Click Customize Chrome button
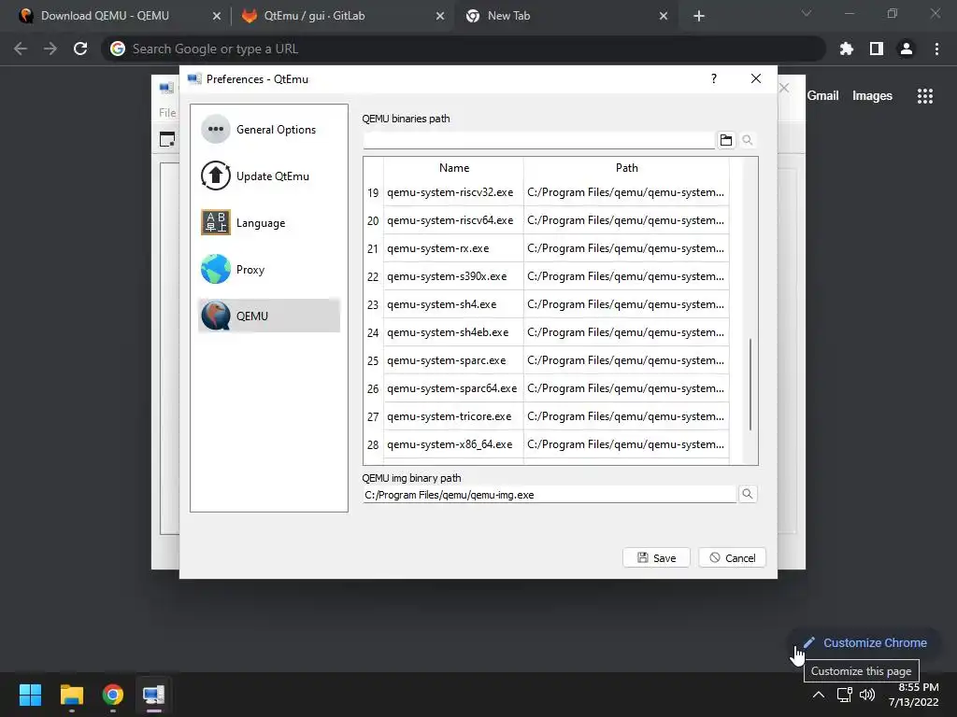957x717 pixels. click(864, 642)
